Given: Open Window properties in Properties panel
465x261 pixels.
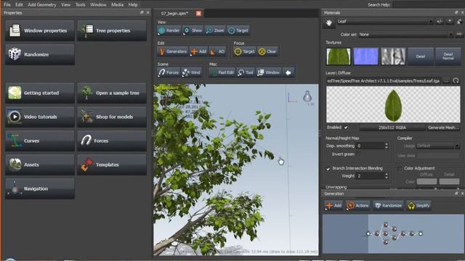Looking at the screenshot, I should (40, 30).
